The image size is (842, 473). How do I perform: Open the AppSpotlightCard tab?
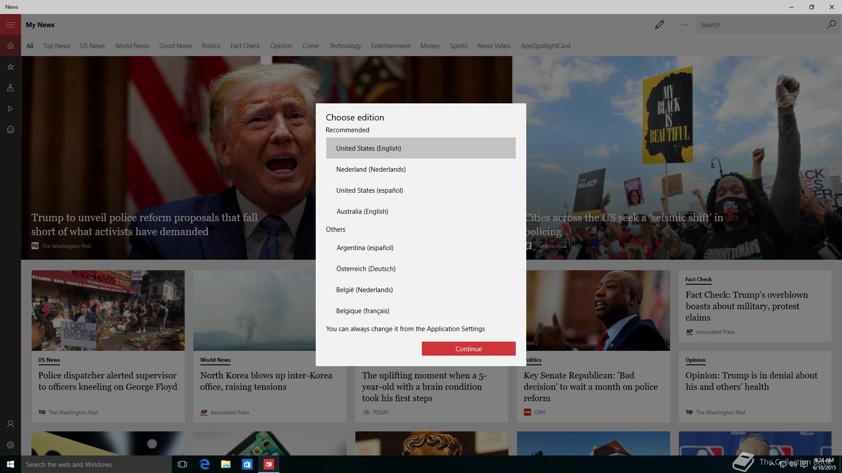point(546,46)
